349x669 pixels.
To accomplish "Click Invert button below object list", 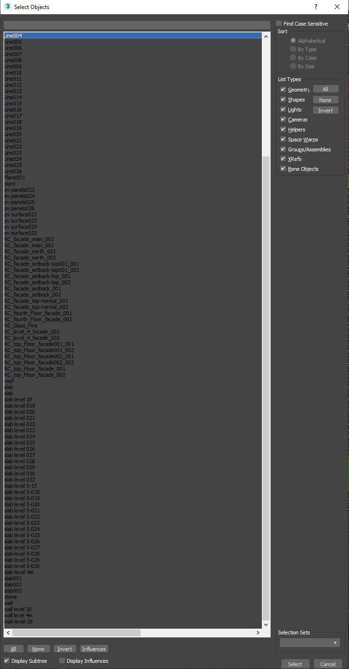I will tap(65, 649).
